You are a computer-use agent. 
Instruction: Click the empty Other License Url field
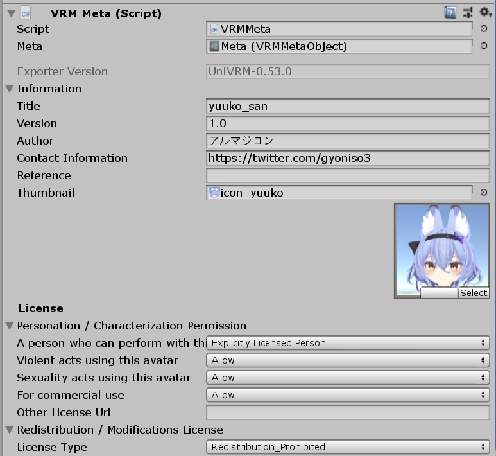348,412
